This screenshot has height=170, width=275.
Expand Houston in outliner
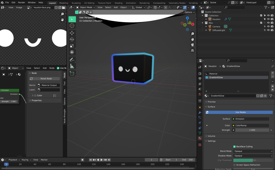pos(206,19)
